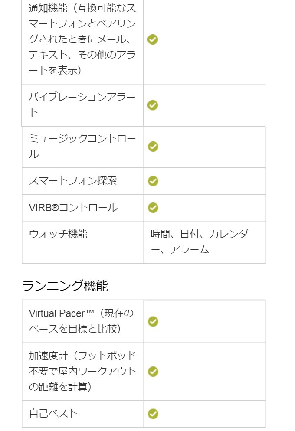Click the 通知機能 description text
The width and height of the screenshot is (295, 431).
point(82,39)
